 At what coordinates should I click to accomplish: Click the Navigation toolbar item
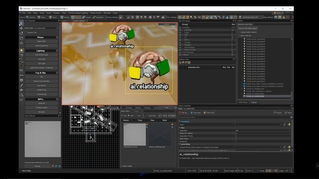[x=98, y=17]
